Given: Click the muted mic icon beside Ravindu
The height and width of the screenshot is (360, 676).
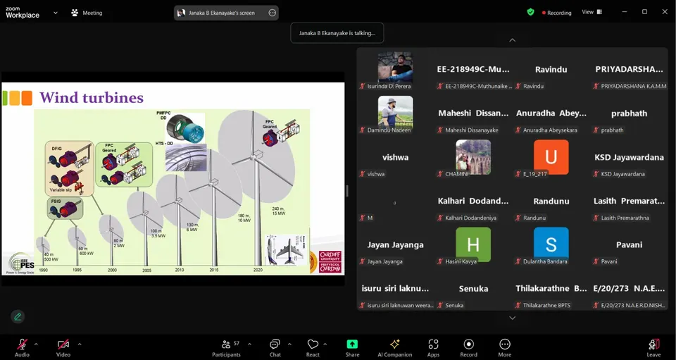Looking at the screenshot, I should coord(518,86).
